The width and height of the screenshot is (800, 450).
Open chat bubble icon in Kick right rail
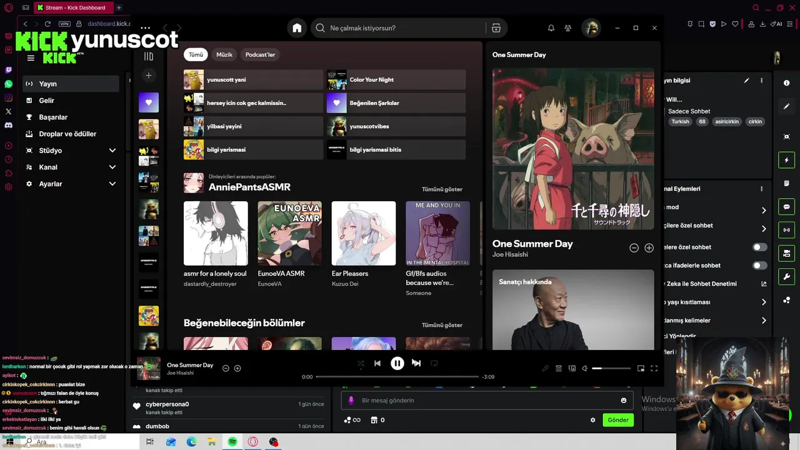point(787,207)
